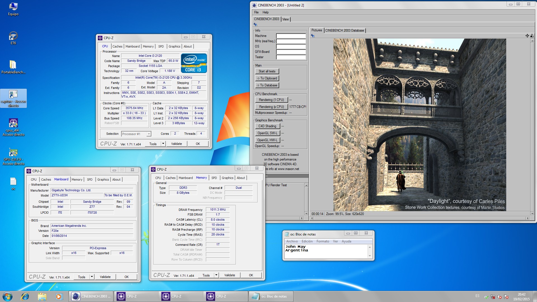Click move cross icon in picture viewer
The width and height of the screenshot is (537, 302).
click(x=527, y=36)
